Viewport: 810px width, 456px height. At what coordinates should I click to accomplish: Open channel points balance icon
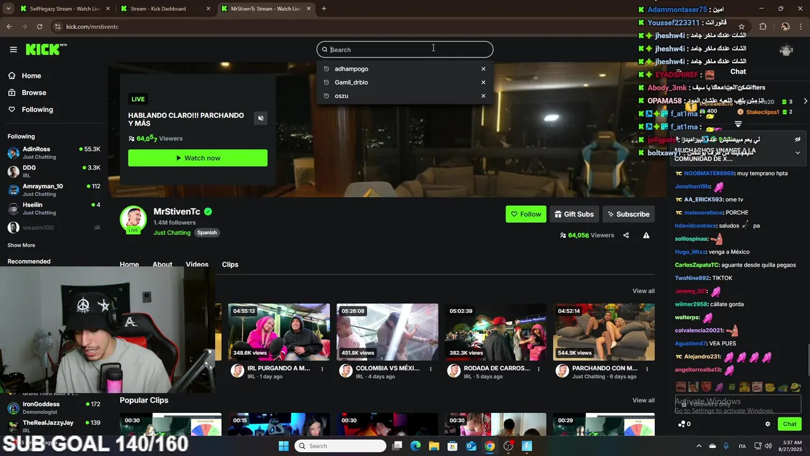coord(684,424)
